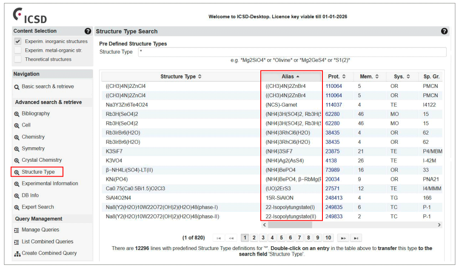Click Manage Queries list icon

click(x=17, y=230)
